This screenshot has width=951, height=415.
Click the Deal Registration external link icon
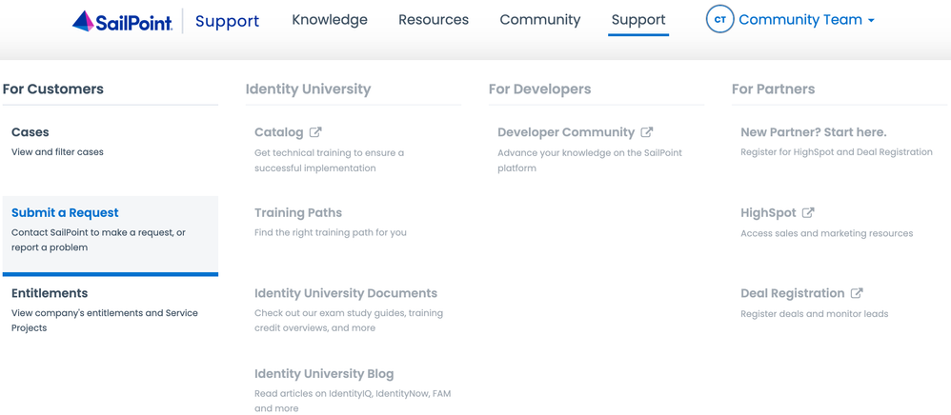pyautogui.click(x=857, y=293)
